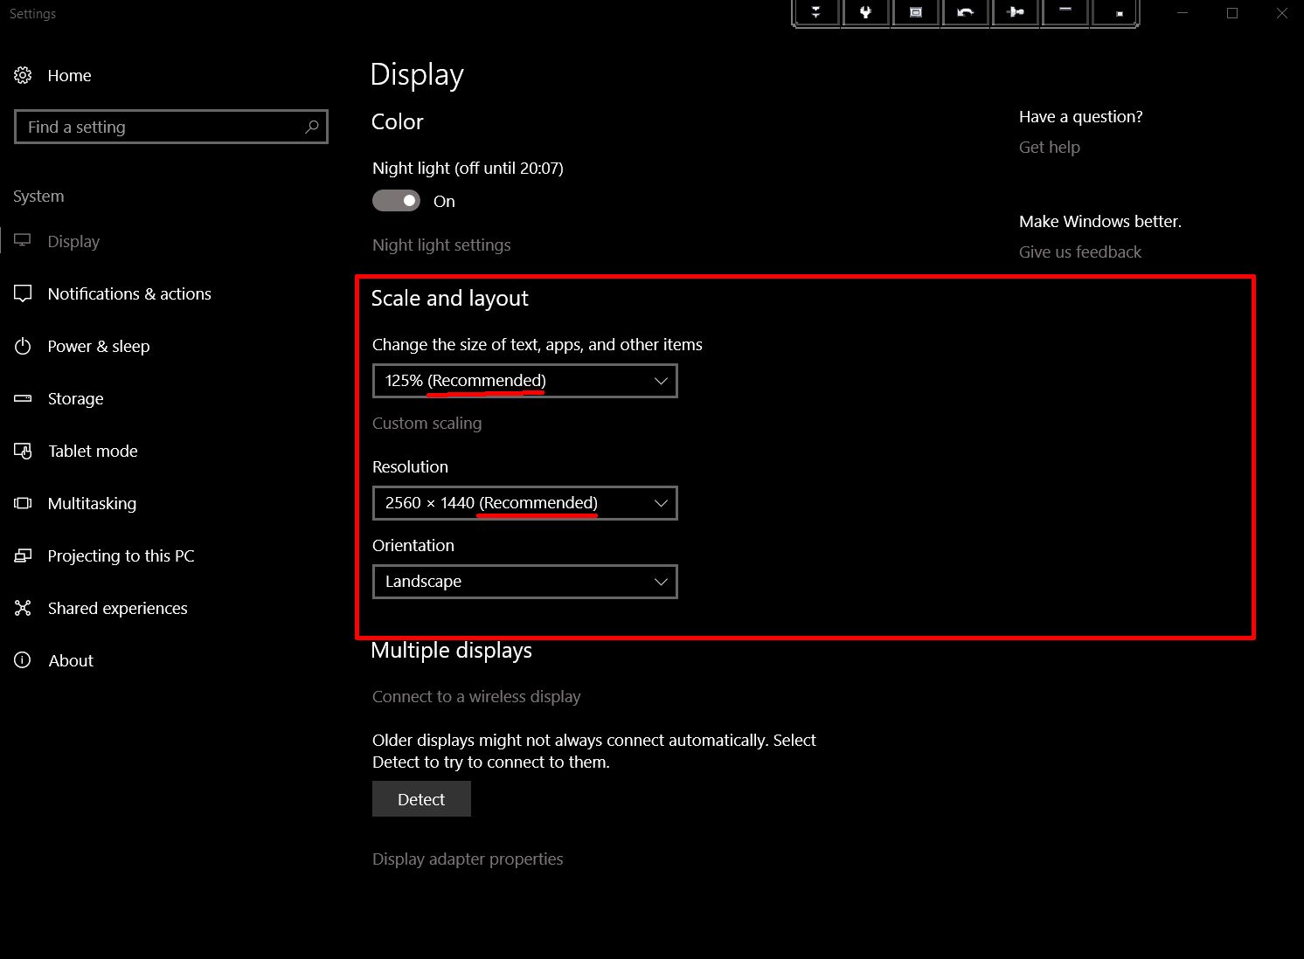The width and height of the screenshot is (1304, 959).
Task: Click the Display monitor icon in sidebar
Action: [23, 240]
